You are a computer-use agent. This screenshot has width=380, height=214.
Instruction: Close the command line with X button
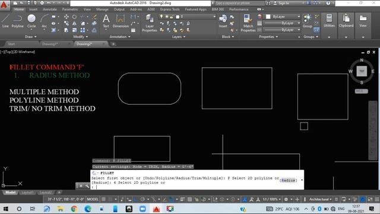point(81,186)
